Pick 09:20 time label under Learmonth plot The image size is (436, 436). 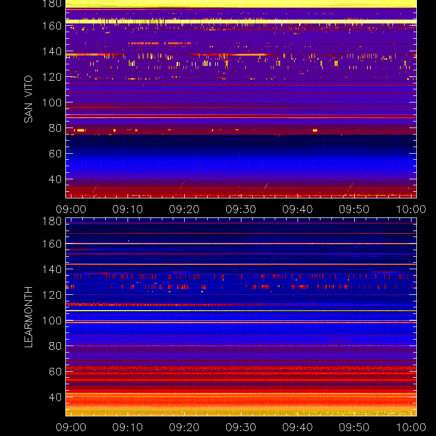pos(184,427)
